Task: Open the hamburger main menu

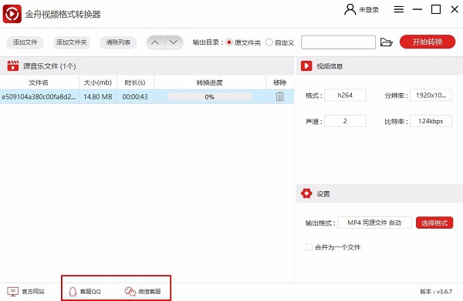Action: pyautogui.click(x=399, y=9)
